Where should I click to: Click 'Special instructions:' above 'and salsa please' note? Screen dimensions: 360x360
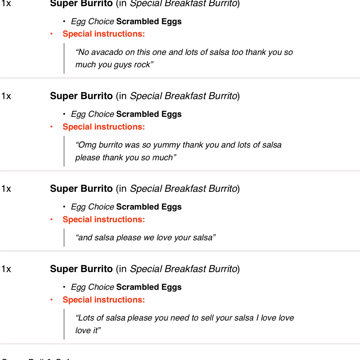(x=103, y=219)
